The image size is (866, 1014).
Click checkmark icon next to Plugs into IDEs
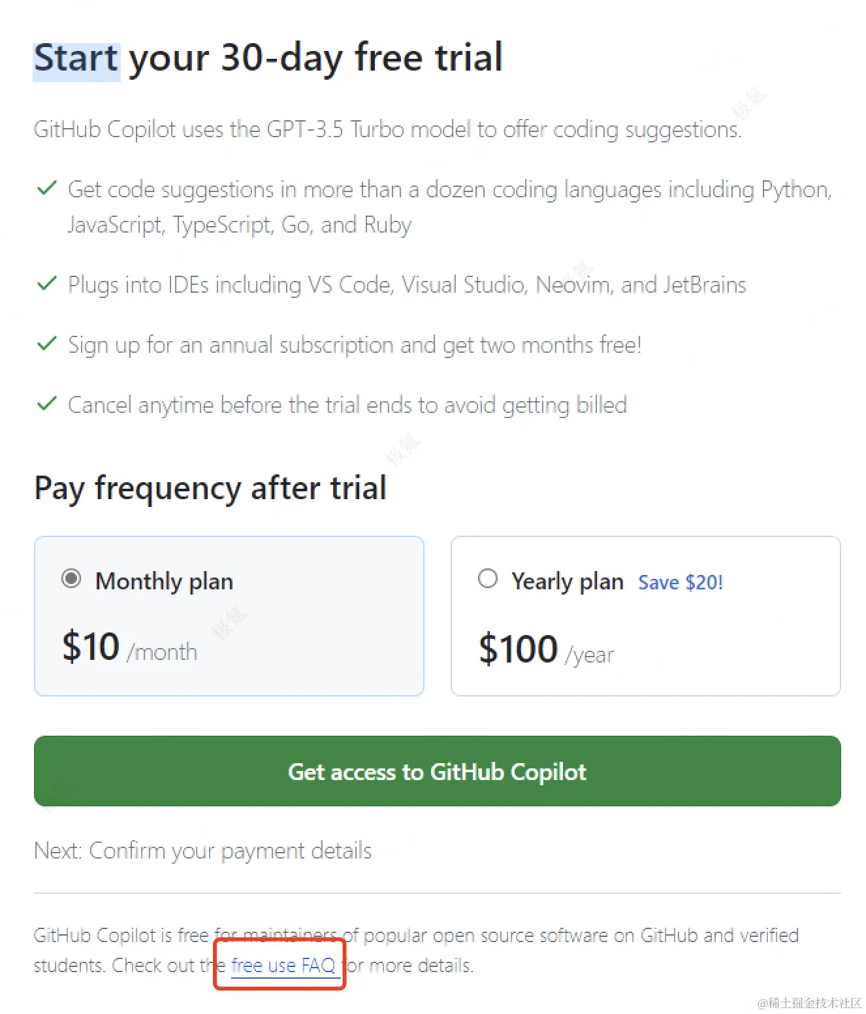point(47,284)
